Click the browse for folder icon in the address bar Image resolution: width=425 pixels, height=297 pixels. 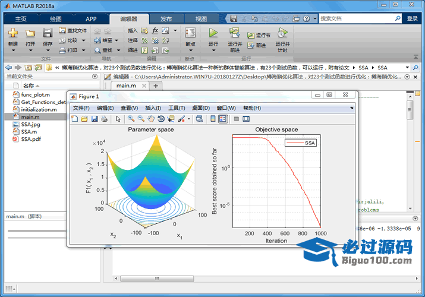[38, 67]
